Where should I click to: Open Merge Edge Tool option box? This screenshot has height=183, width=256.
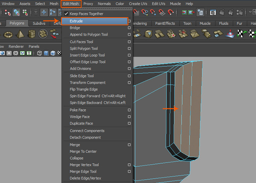129,171
